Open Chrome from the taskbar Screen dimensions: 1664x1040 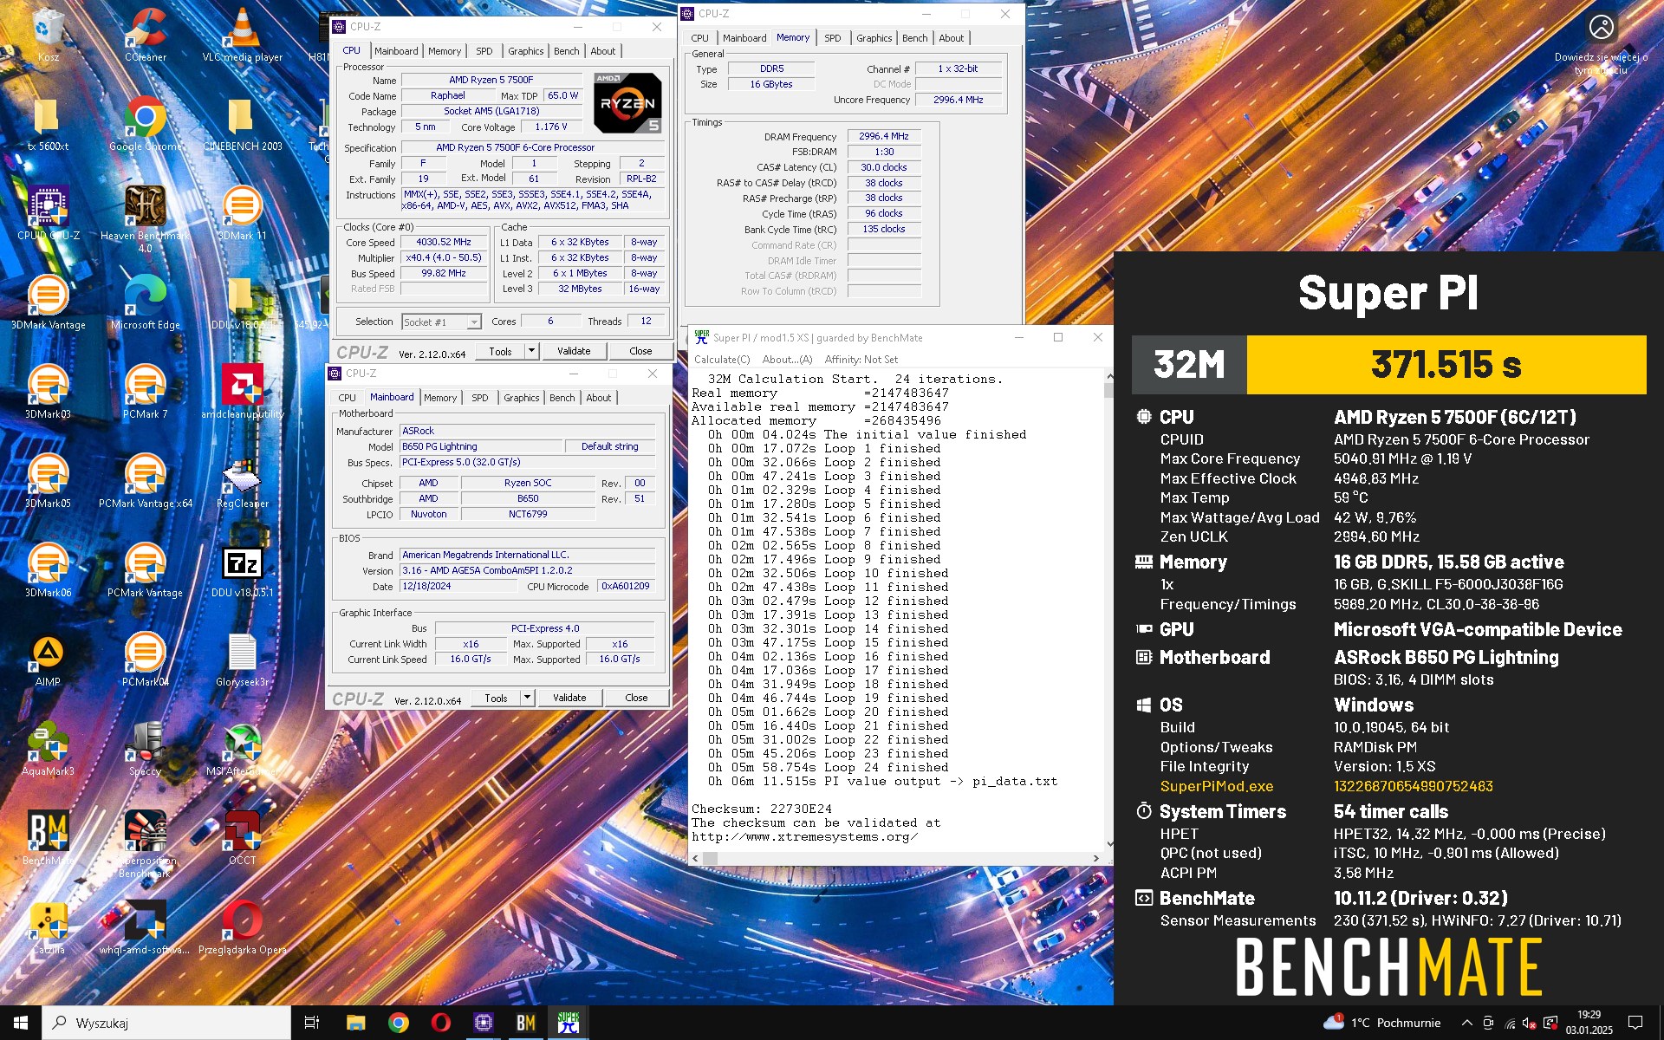[x=398, y=1023]
